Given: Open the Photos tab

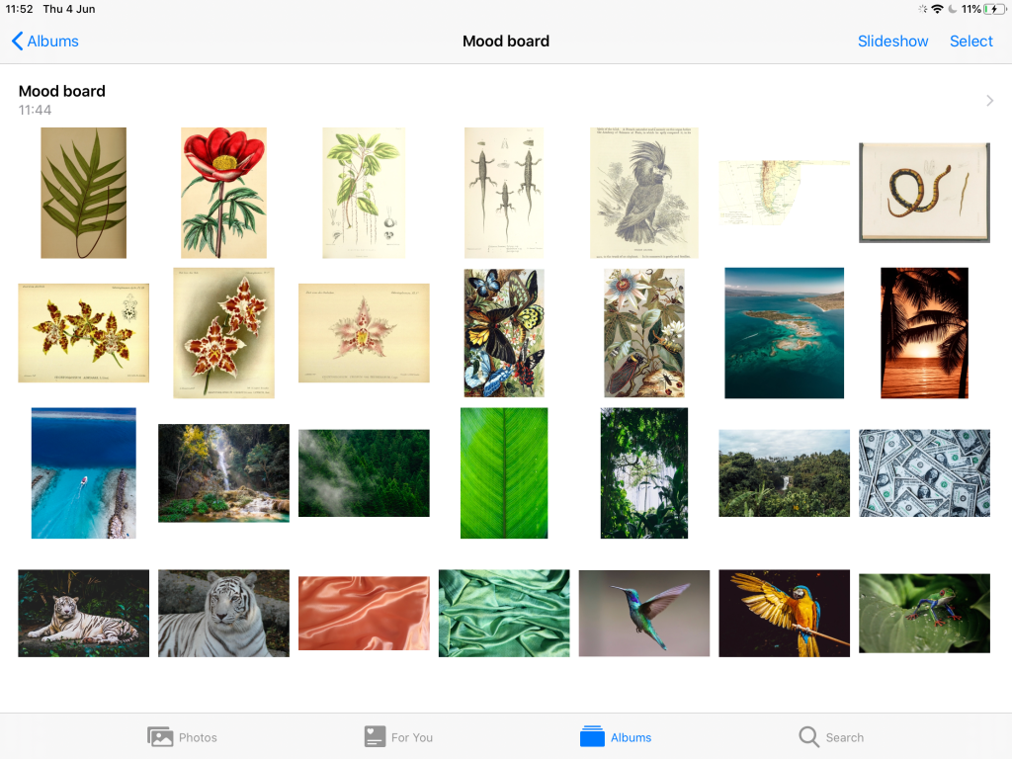Looking at the screenshot, I should 183,737.
